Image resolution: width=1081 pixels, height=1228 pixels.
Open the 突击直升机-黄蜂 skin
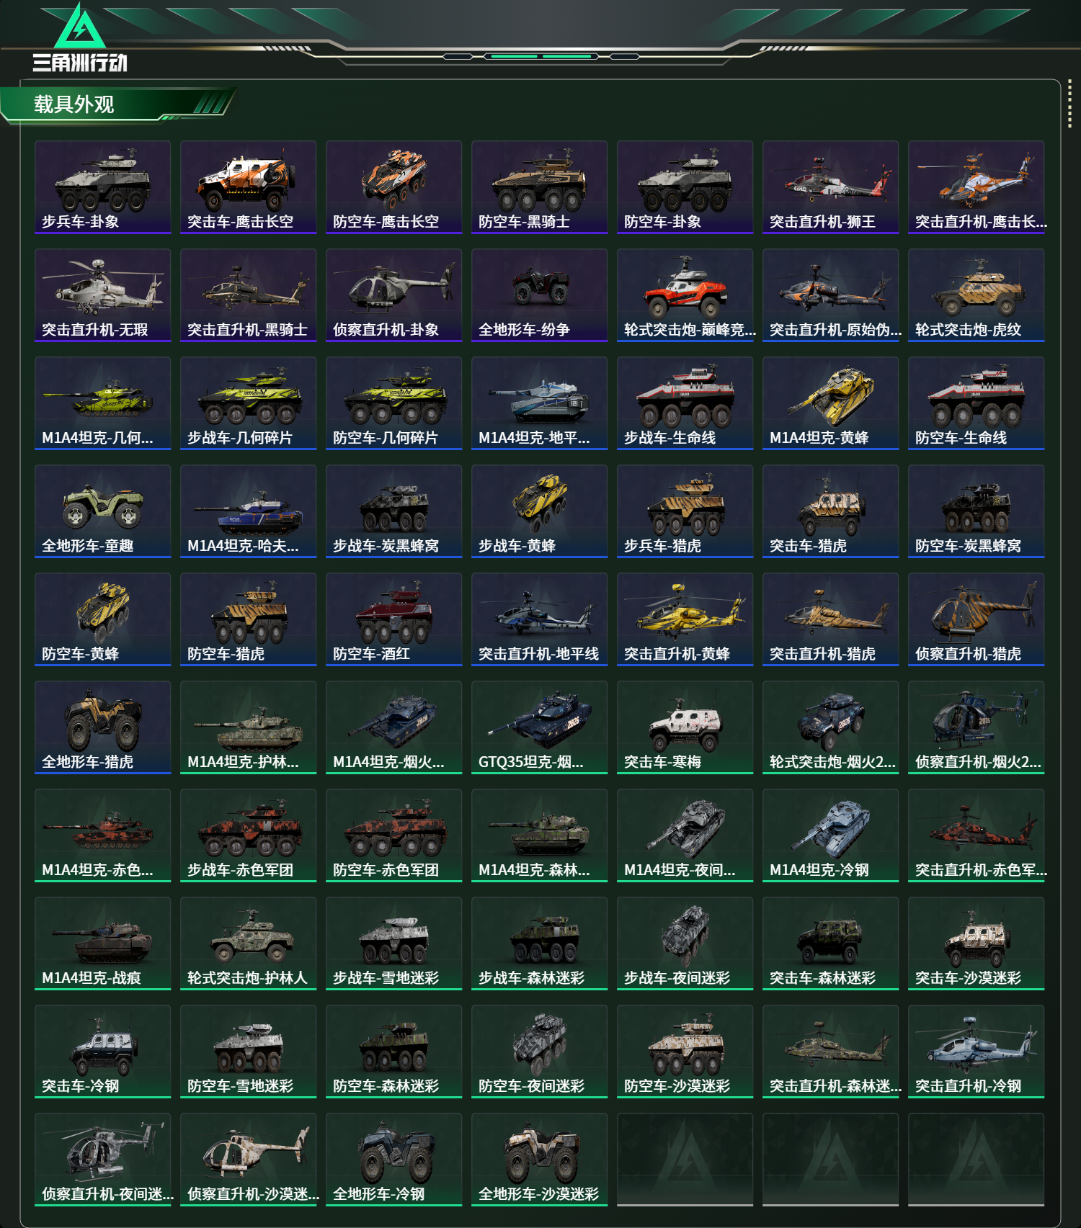click(x=685, y=619)
